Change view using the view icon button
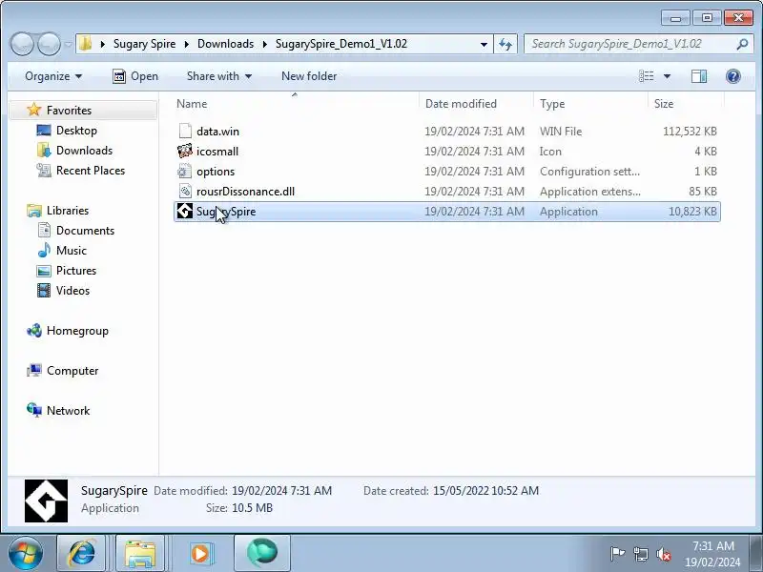763x572 pixels. tap(647, 76)
